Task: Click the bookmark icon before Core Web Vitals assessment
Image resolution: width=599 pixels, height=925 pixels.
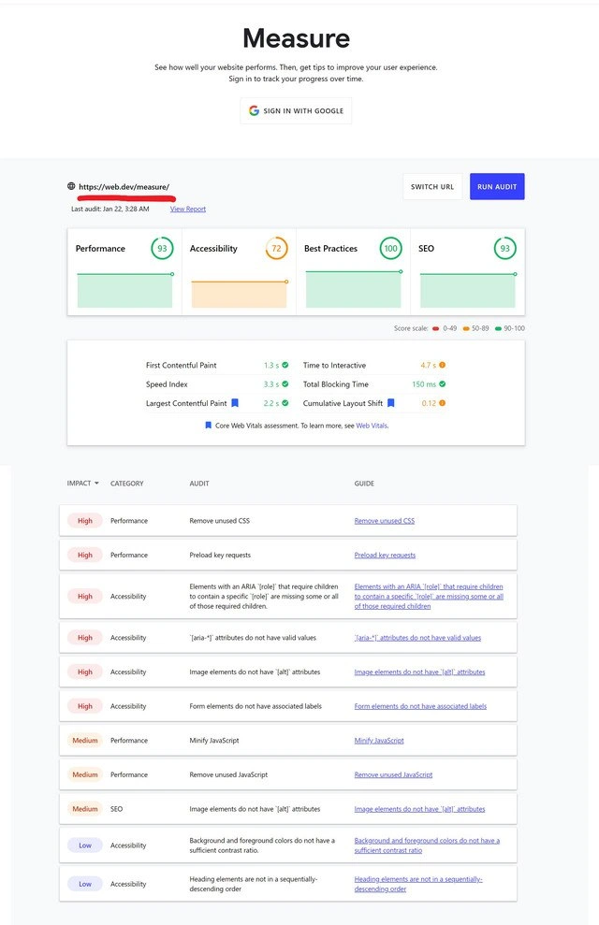Action: [x=208, y=426]
